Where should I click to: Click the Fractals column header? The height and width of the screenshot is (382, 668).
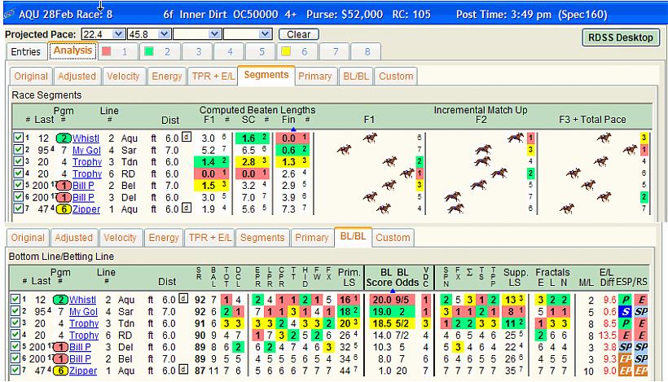552,273
